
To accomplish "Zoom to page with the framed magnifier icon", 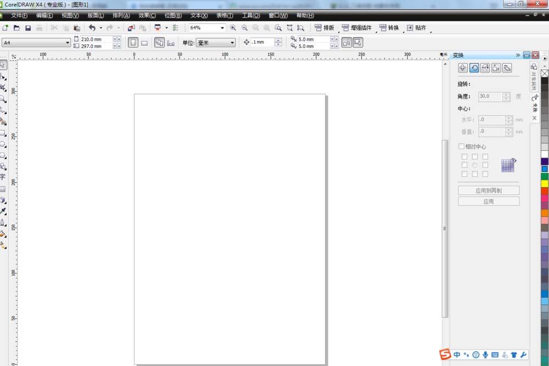I will pos(278,27).
